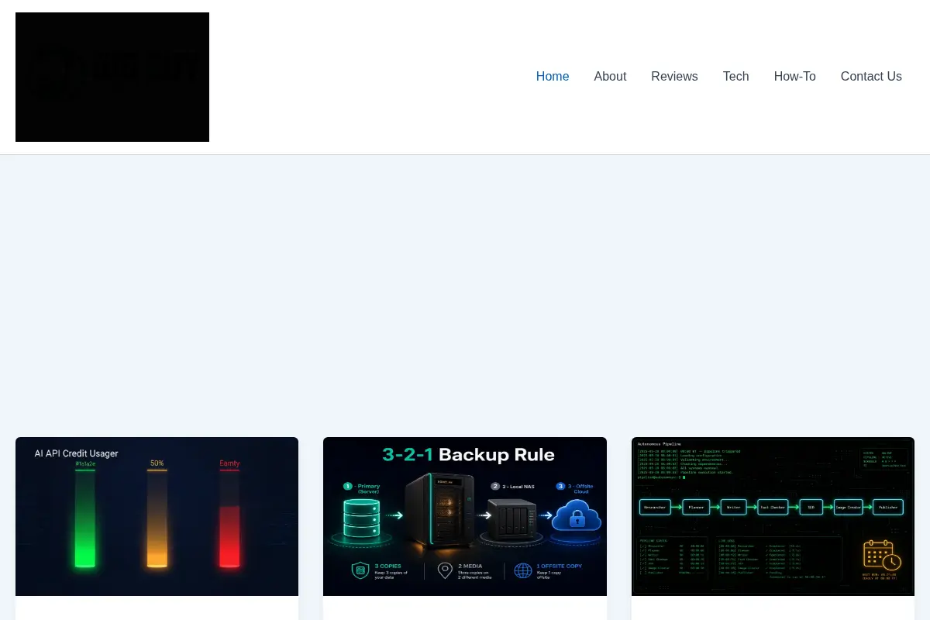The height and width of the screenshot is (620, 930).
Task: Click the green credit usage bar
Action: point(85,518)
